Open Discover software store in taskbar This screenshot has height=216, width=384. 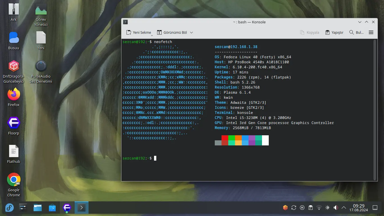[x=52, y=208]
